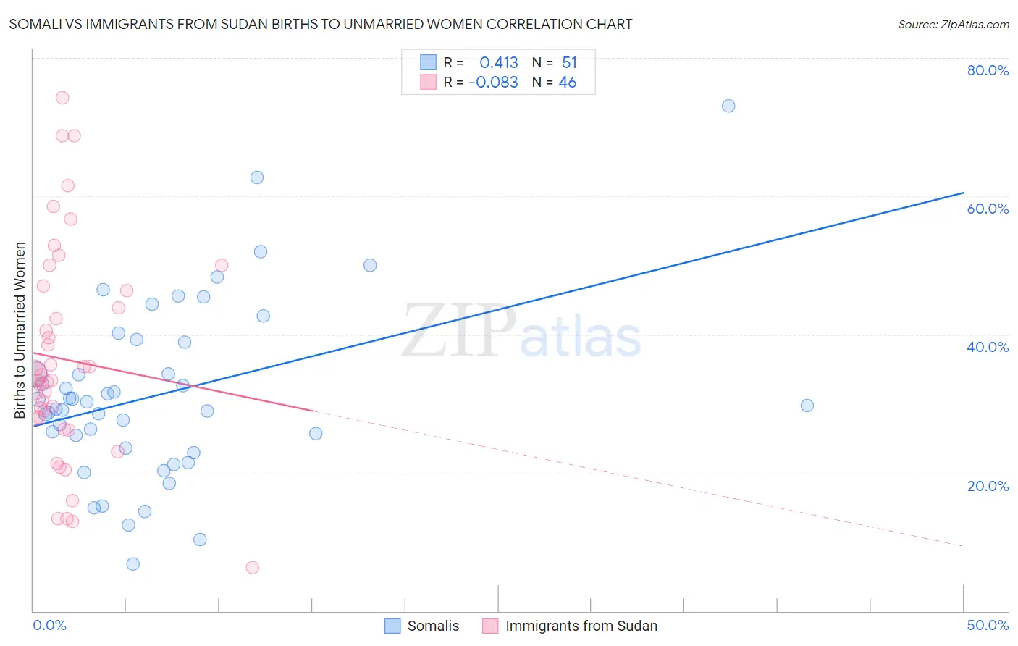Click the 50.0% x-axis label
Viewport: 1018px width, 646px height.
click(x=988, y=625)
